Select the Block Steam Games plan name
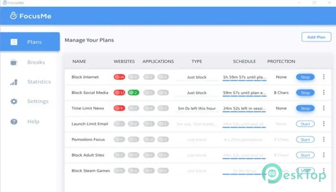 pos(91,171)
